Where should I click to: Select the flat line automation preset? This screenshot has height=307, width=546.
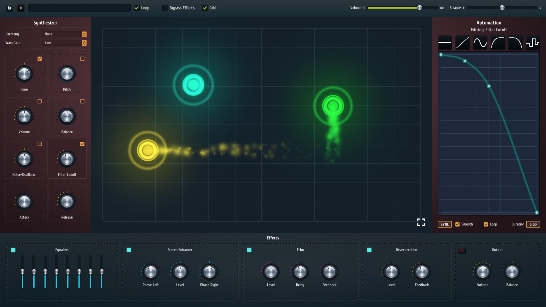click(x=445, y=43)
